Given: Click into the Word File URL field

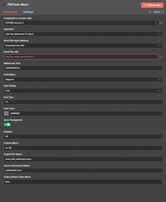Looking at the screenshot, I should pyautogui.click(x=81, y=57).
